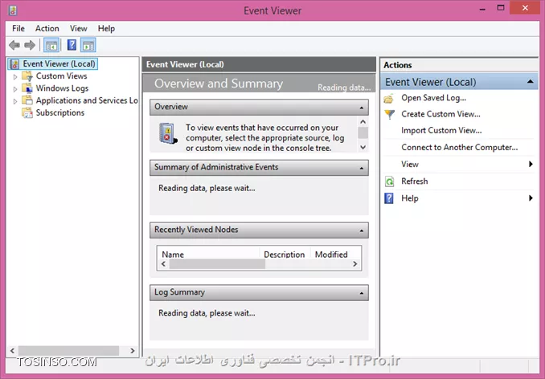545x379 pixels.
Task: Click the Custom Views folder icon
Action: tap(27, 76)
